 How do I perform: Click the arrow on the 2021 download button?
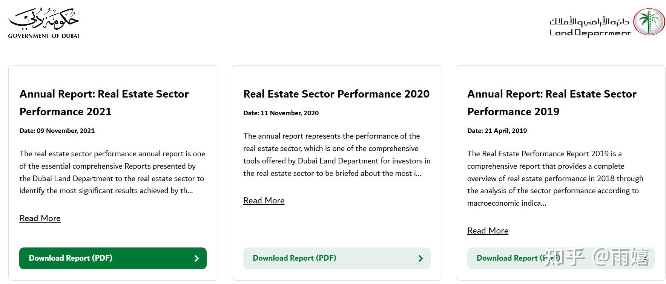coord(196,258)
